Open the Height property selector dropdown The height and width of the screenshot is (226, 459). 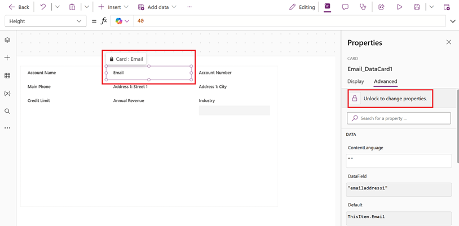(46, 21)
